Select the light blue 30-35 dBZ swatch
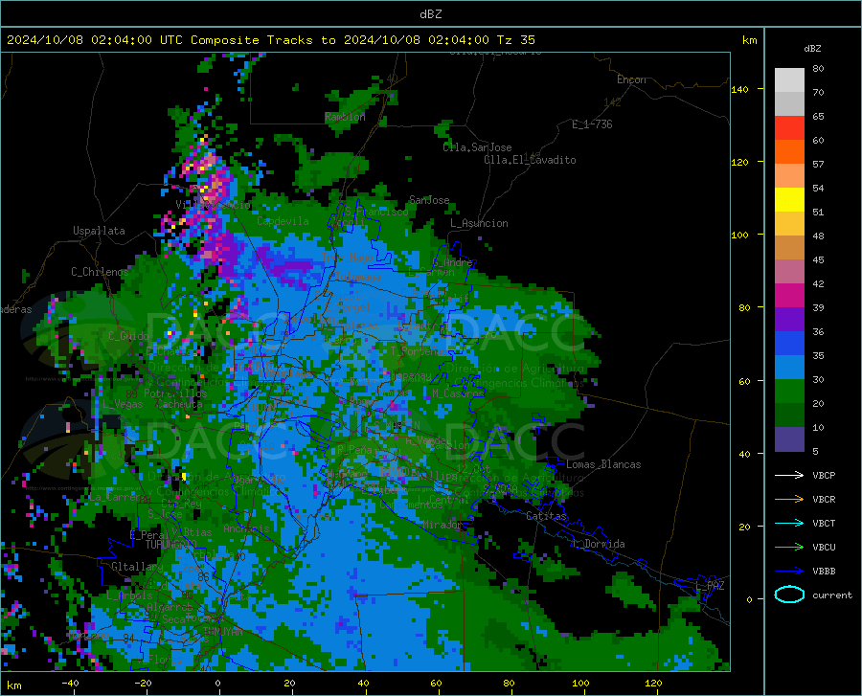The height and width of the screenshot is (696, 862). [x=789, y=368]
